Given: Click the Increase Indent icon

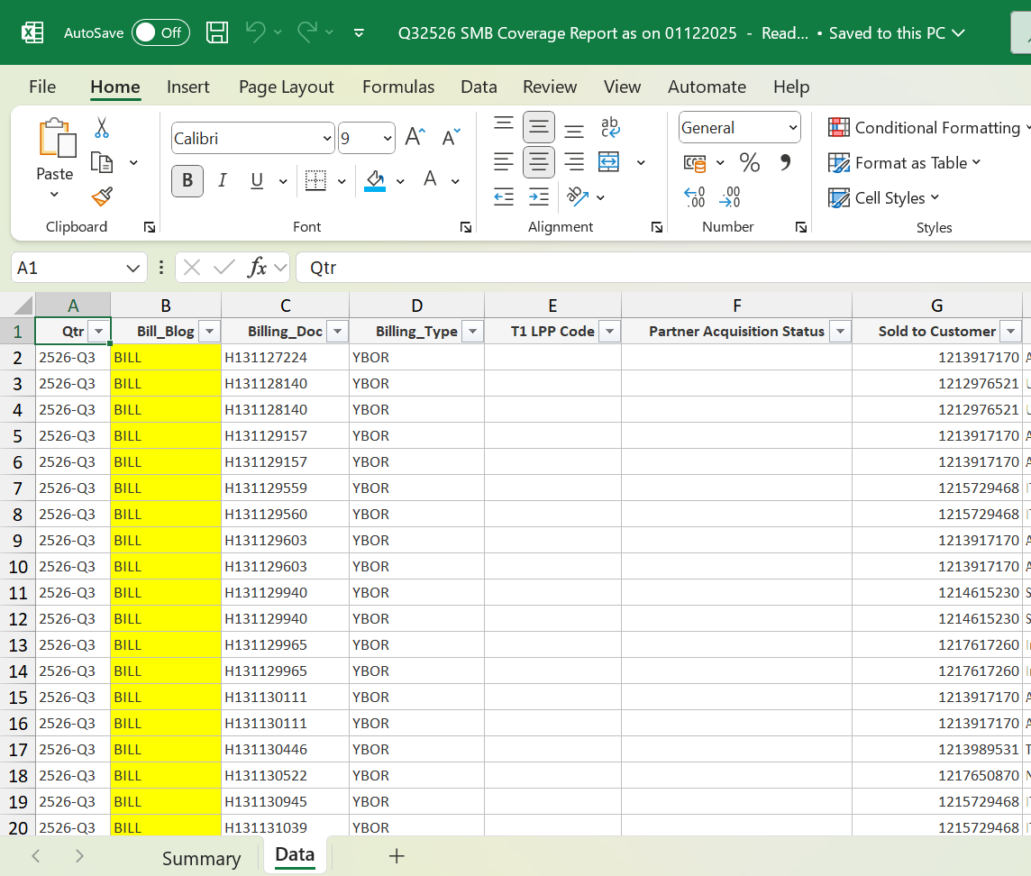Looking at the screenshot, I should click(539, 196).
